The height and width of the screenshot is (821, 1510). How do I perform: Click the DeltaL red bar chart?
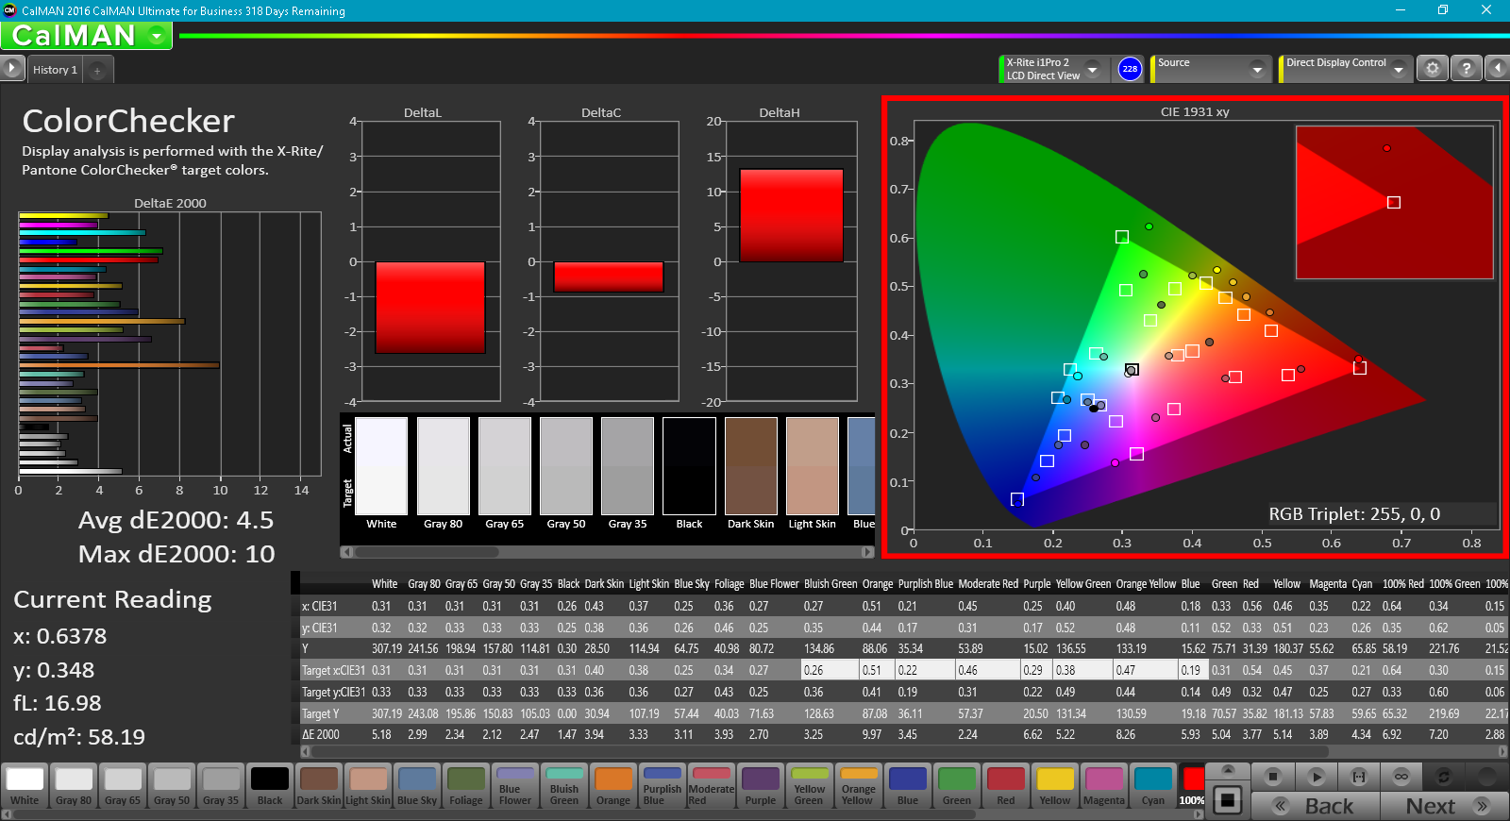pyautogui.click(x=430, y=308)
